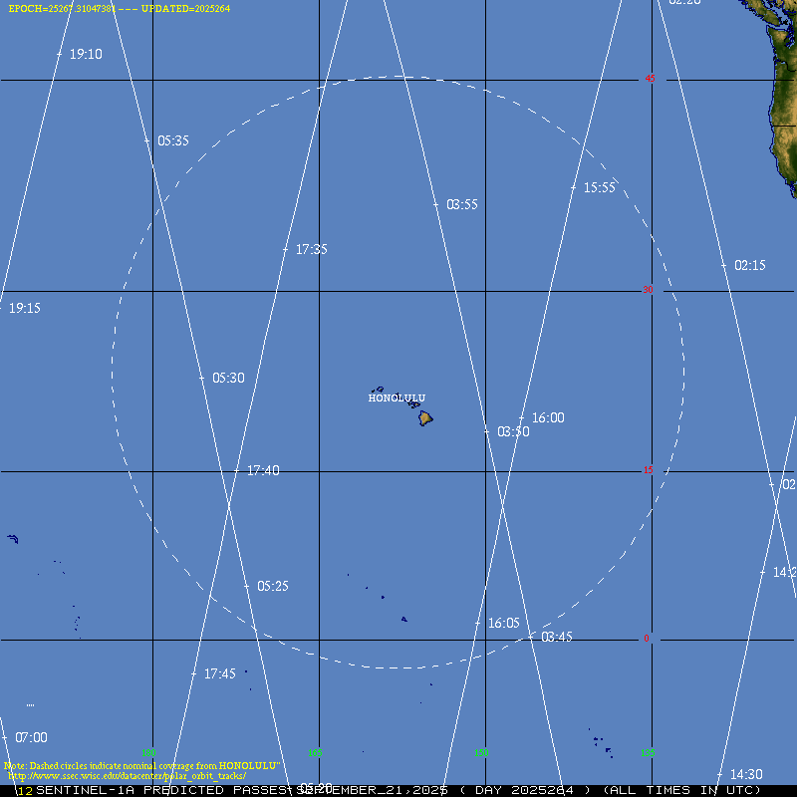The image size is (797, 797).
Task: Click the 17:40 pass time marker
Action: point(262,471)
